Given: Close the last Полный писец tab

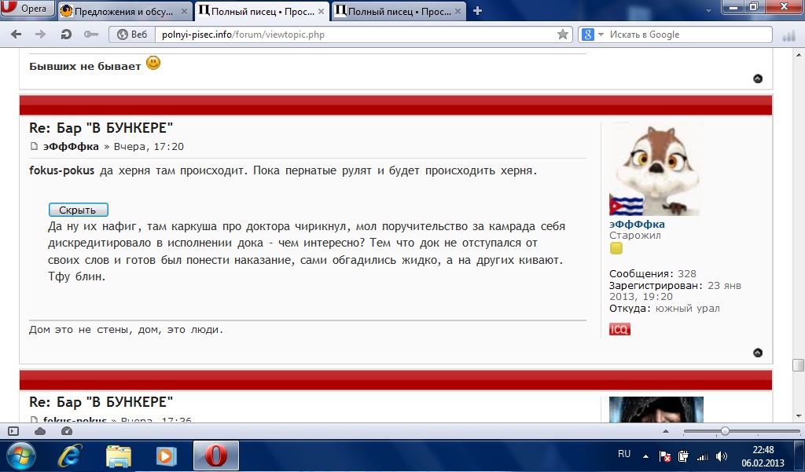Looking at the screenshot, I should [458, 11].
